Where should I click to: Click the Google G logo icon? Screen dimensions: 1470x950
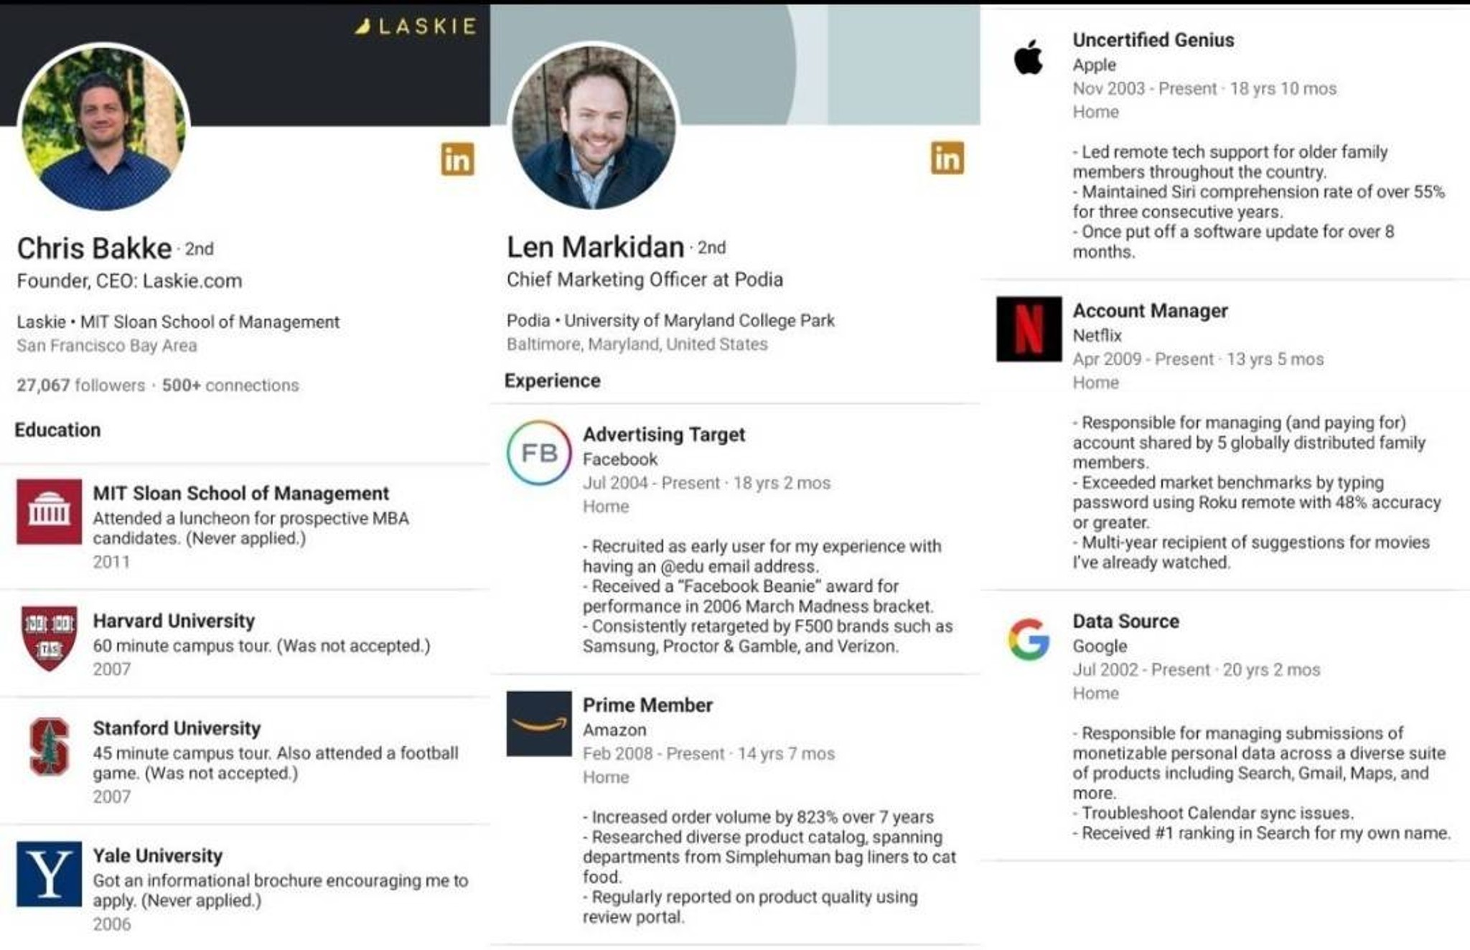click(1029, 639)
